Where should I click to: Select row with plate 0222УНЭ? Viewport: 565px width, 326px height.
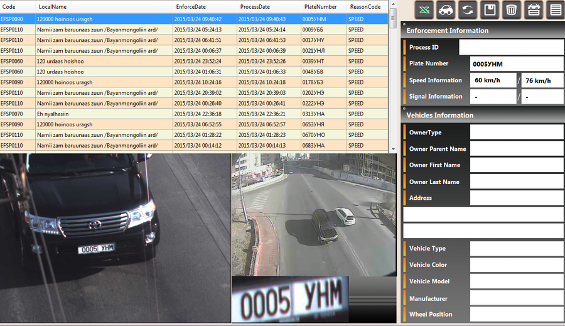coord(194,103)
